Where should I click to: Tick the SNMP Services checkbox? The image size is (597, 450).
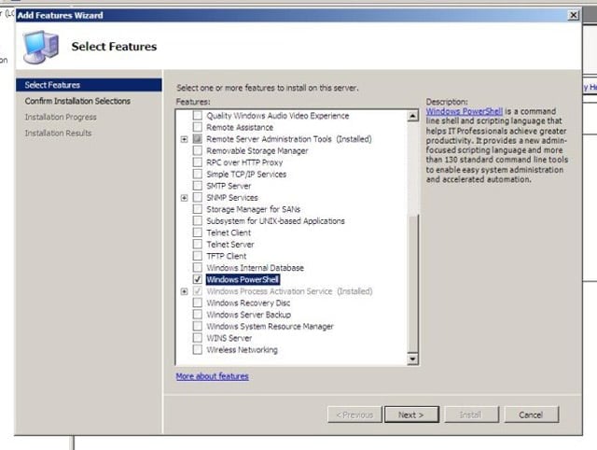(x=197, y=197)
